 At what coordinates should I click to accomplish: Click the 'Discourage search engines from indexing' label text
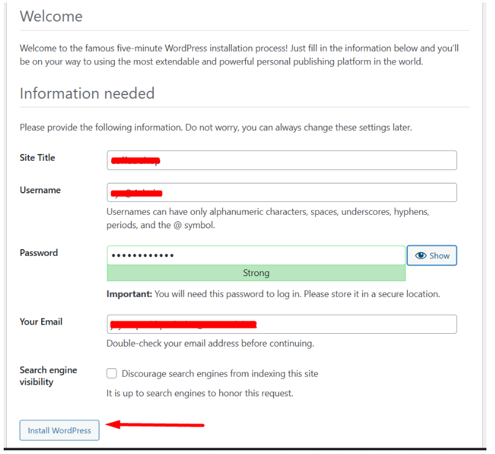click(x=220, y=374)
